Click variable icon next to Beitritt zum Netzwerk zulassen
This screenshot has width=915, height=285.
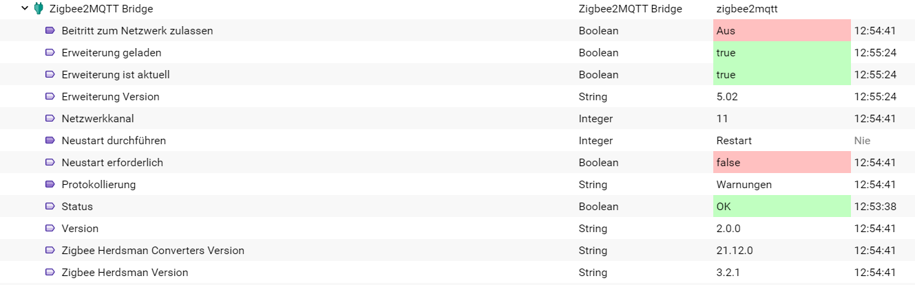(x=50, y=31)
